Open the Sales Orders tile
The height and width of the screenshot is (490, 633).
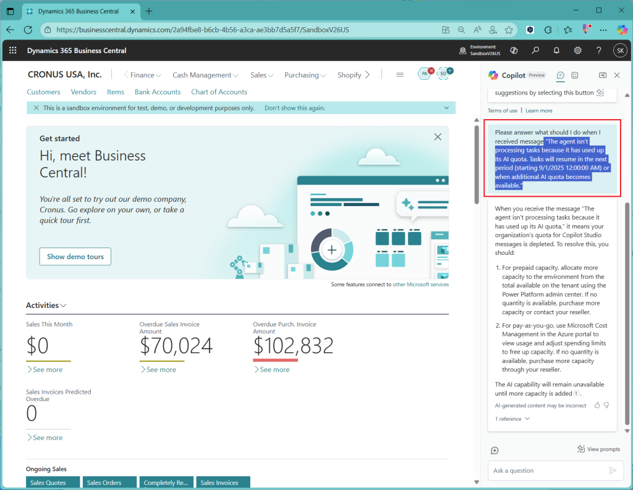[x=109, y=482]
